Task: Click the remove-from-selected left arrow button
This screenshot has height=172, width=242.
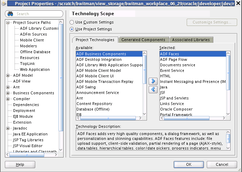Action: [153, 89]
